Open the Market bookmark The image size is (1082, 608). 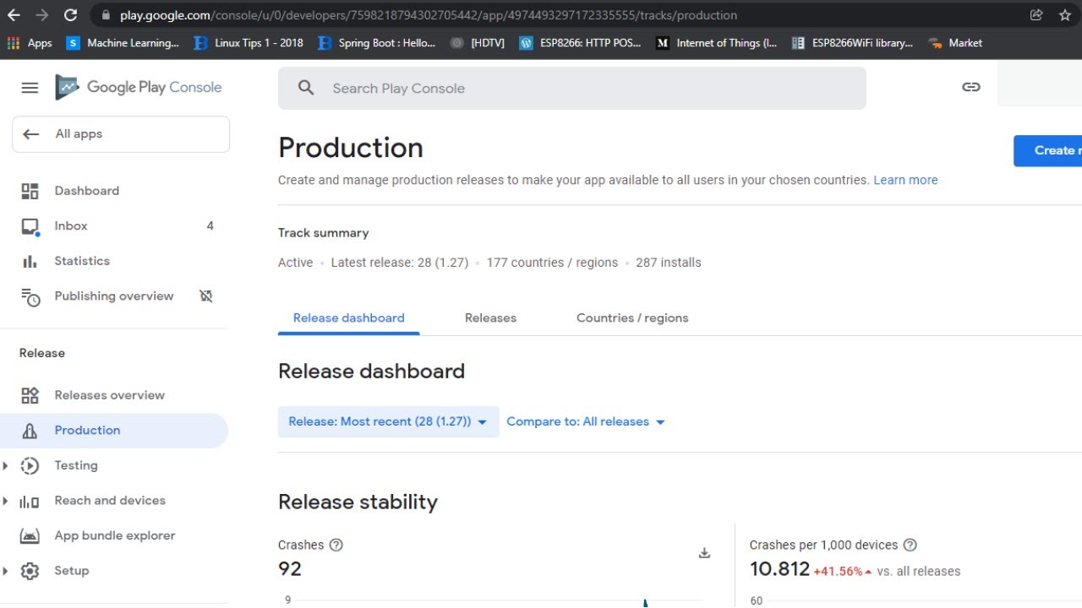point(955,43)
